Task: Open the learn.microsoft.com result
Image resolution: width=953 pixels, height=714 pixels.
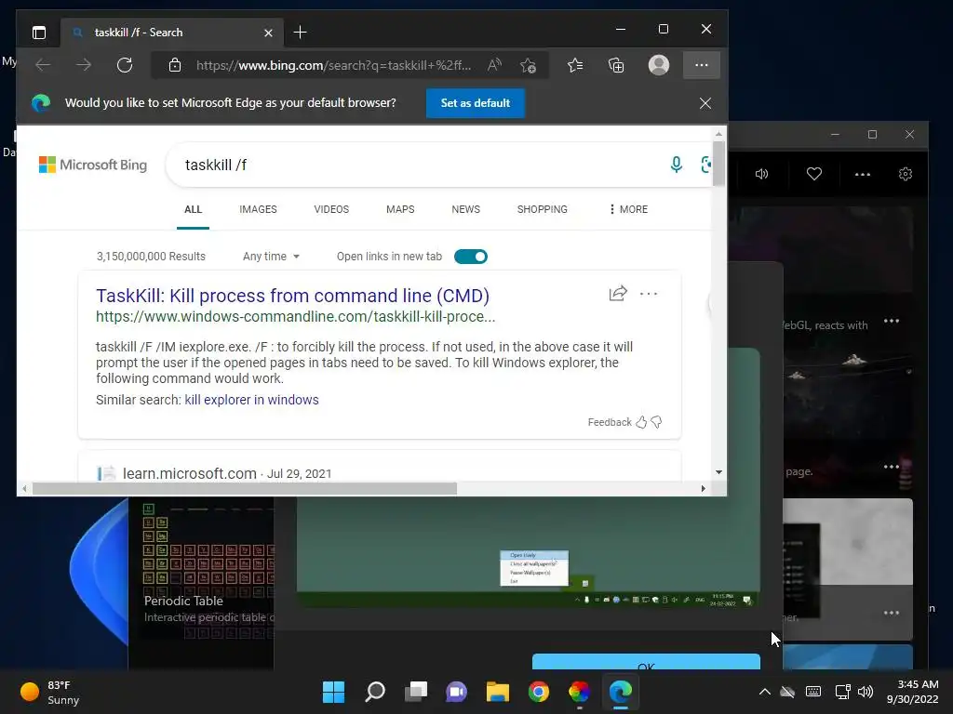Action: point(190,473)
